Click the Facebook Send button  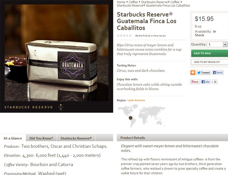point(218,73)
